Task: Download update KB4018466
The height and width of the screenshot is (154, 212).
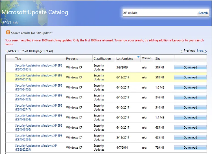Action: (190, 127)
